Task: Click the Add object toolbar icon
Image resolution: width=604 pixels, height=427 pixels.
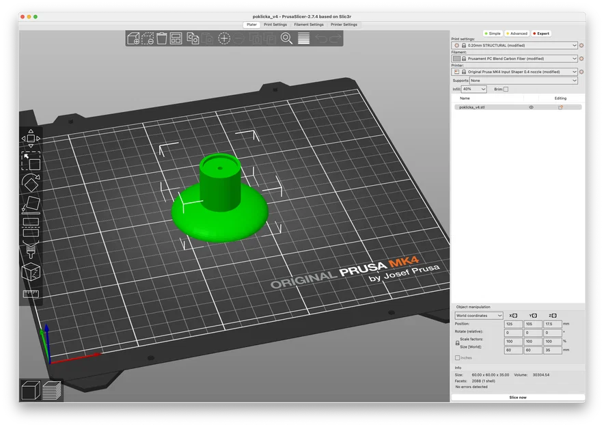Action: pos(133,38)
